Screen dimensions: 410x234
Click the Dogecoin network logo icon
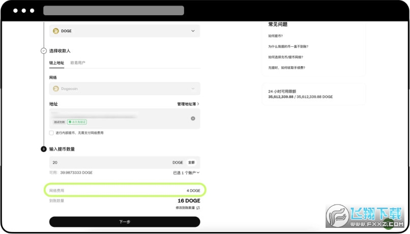56,89
